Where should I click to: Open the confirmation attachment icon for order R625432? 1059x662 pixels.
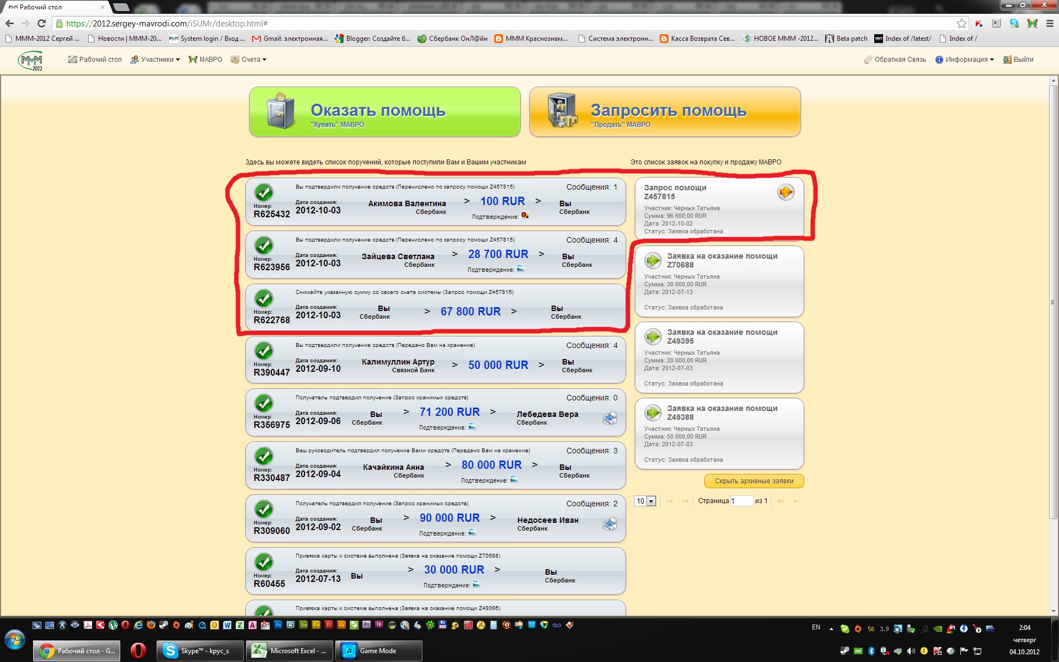[525, 216]
